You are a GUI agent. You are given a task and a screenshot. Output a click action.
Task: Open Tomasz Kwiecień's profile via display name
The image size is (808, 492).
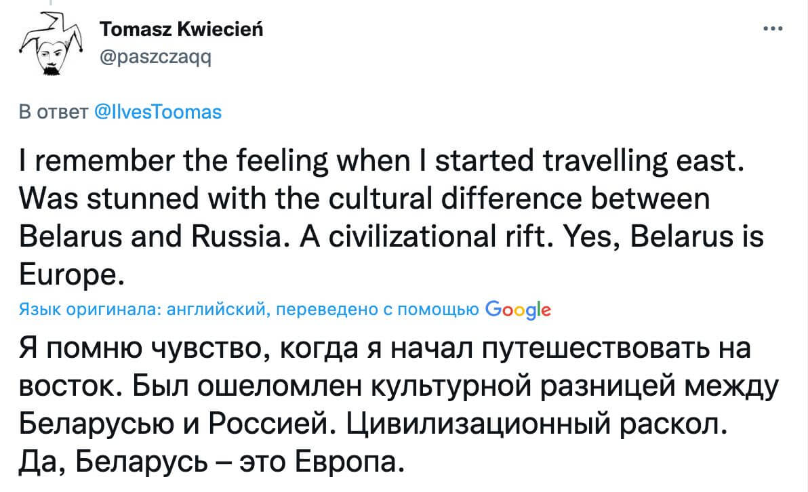point(181,29)
